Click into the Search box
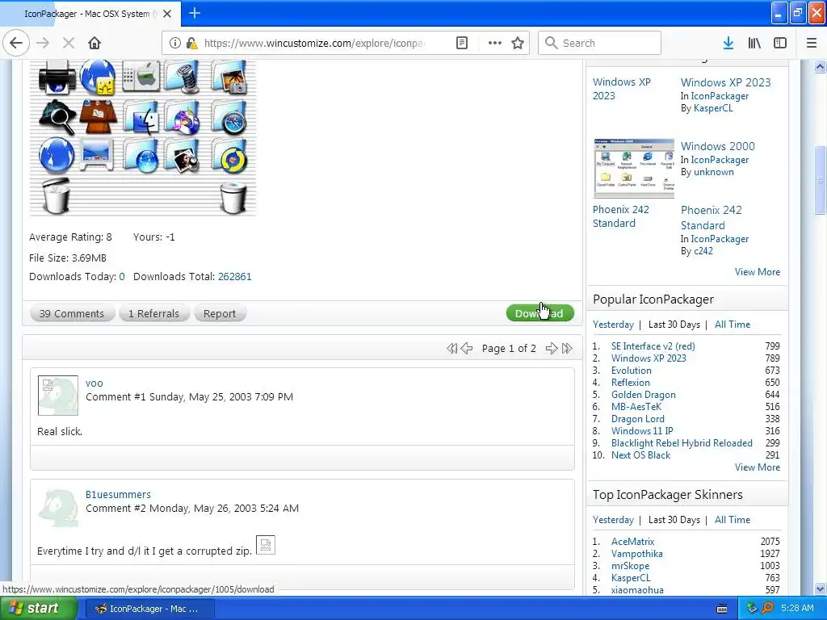This screenshot has height=620, width=827. tap(599, 44)
